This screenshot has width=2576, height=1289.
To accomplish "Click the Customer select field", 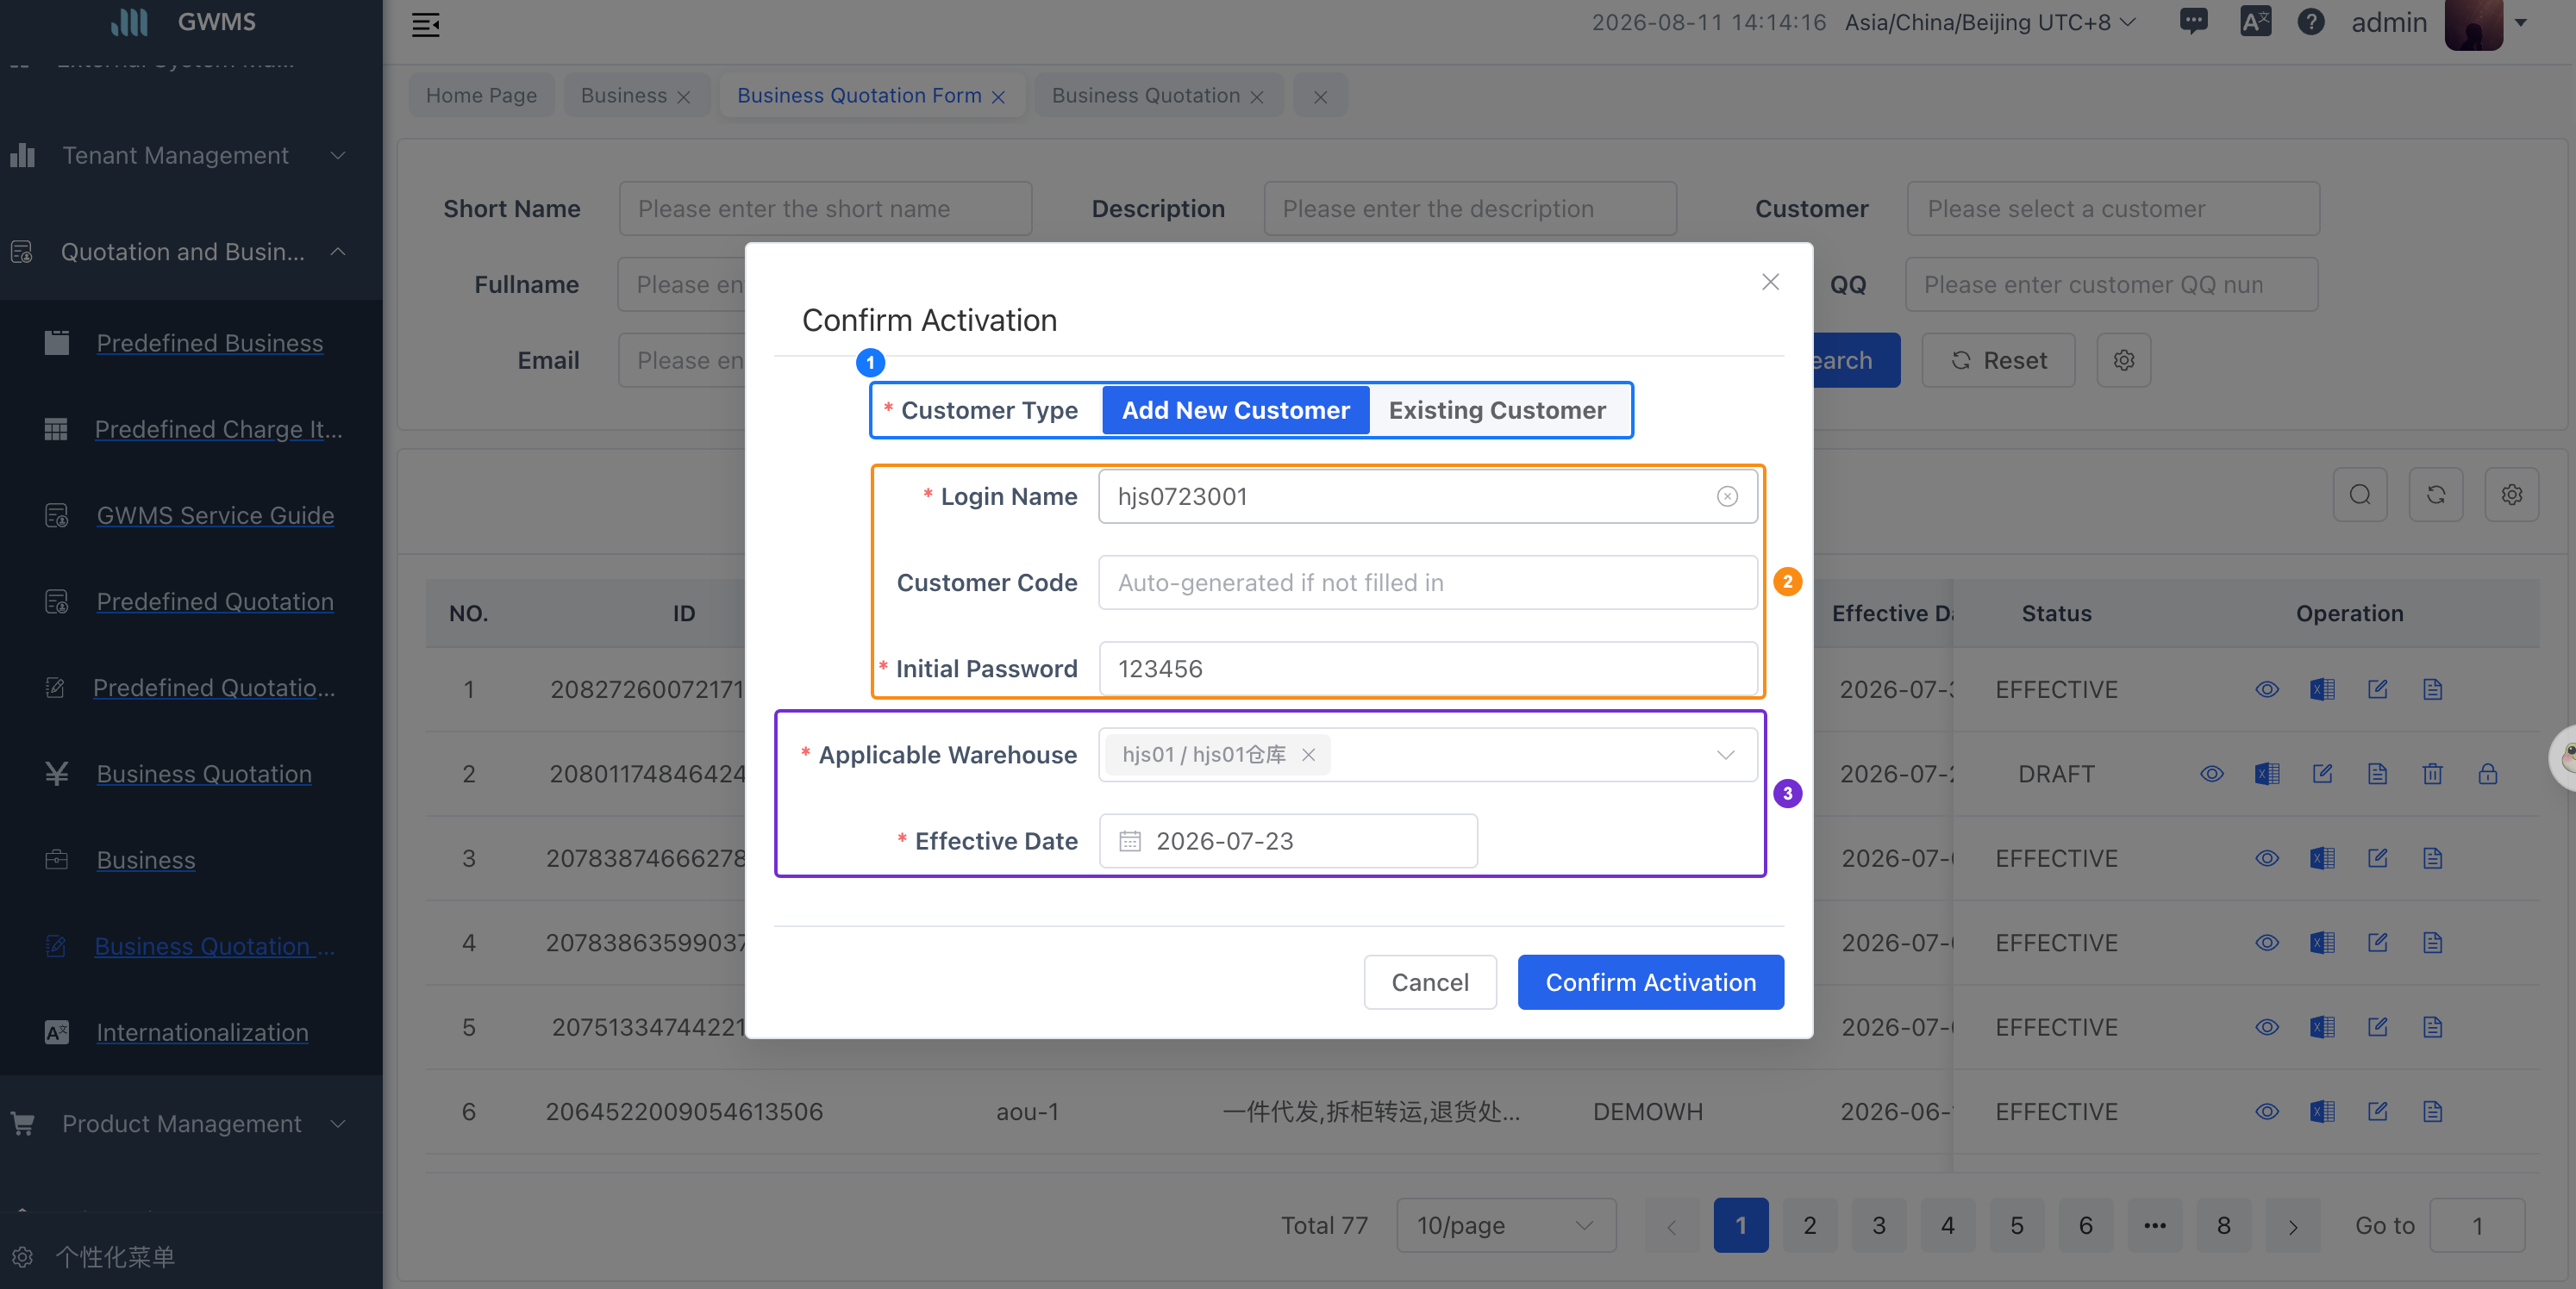I will point(2113,209).
